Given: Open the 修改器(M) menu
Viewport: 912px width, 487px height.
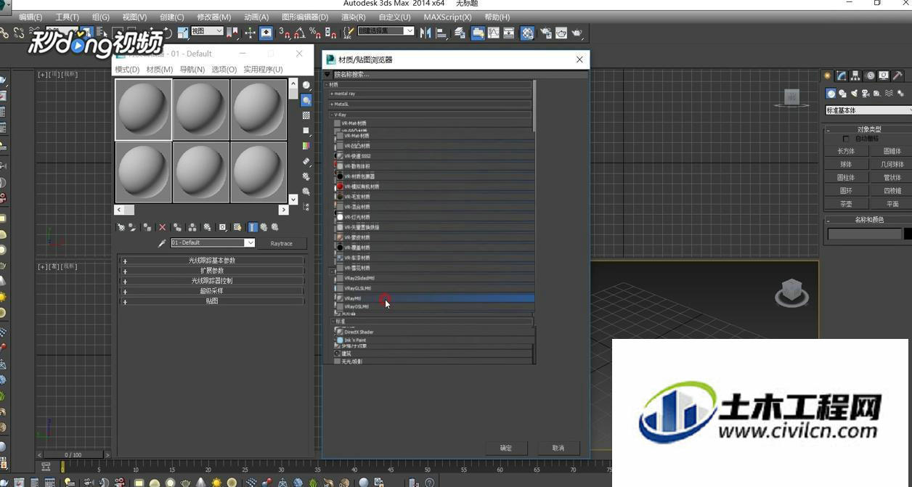Looking at the screenshot, I should 213,17.
